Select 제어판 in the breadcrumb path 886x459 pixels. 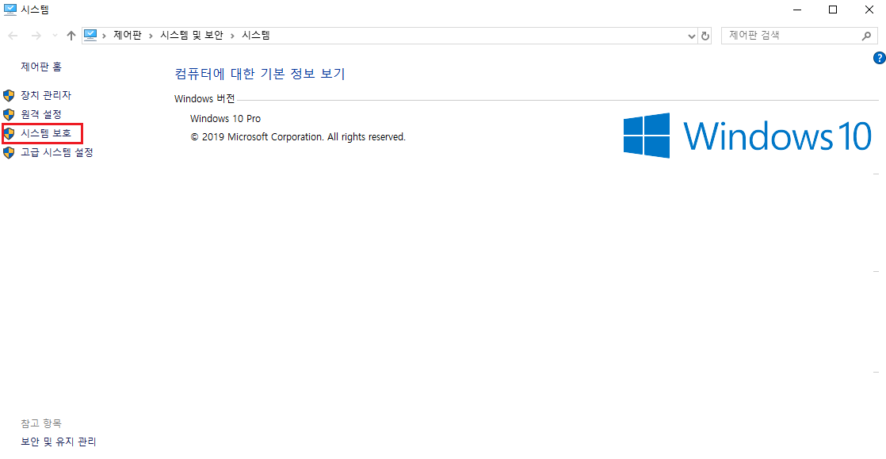click(127, 36)
